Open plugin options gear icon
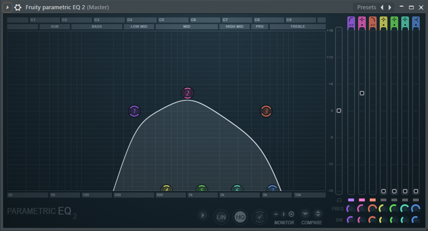The width and height of the screenshot is (428, 231). (18, 7)
